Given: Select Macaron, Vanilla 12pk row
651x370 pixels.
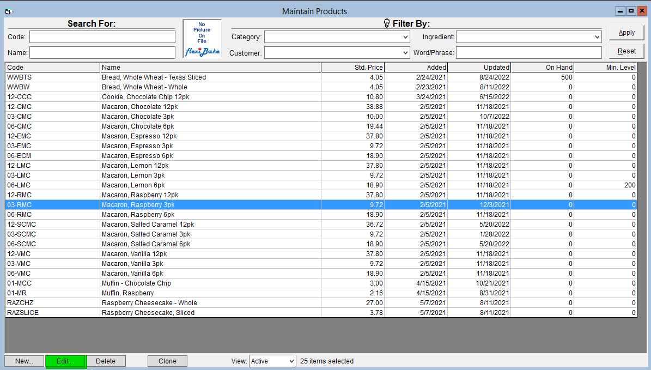Looking at the screenshot, I should click(321, 254).
